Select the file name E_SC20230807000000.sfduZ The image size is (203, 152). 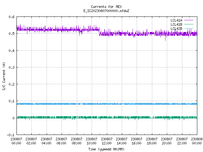[106, 11]
